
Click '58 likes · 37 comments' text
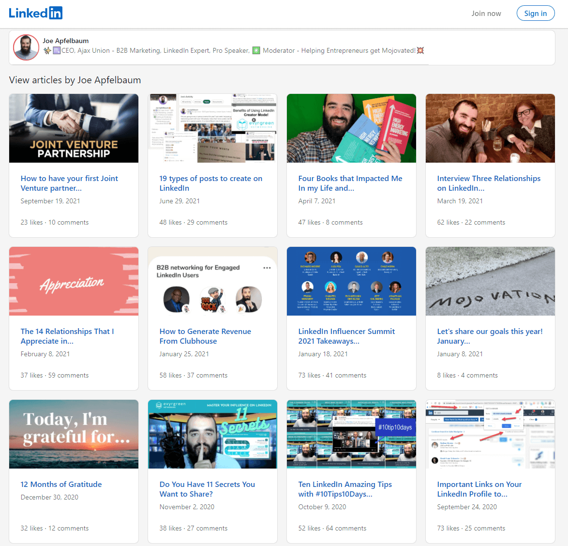pyautogui.click(x=194, y=375)
